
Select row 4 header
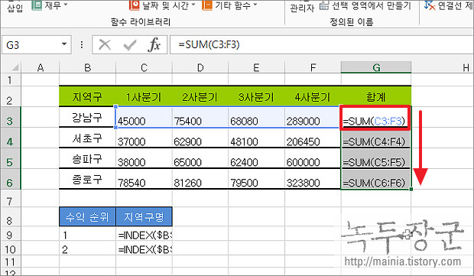pyautogui.click(x=10, y=138)
